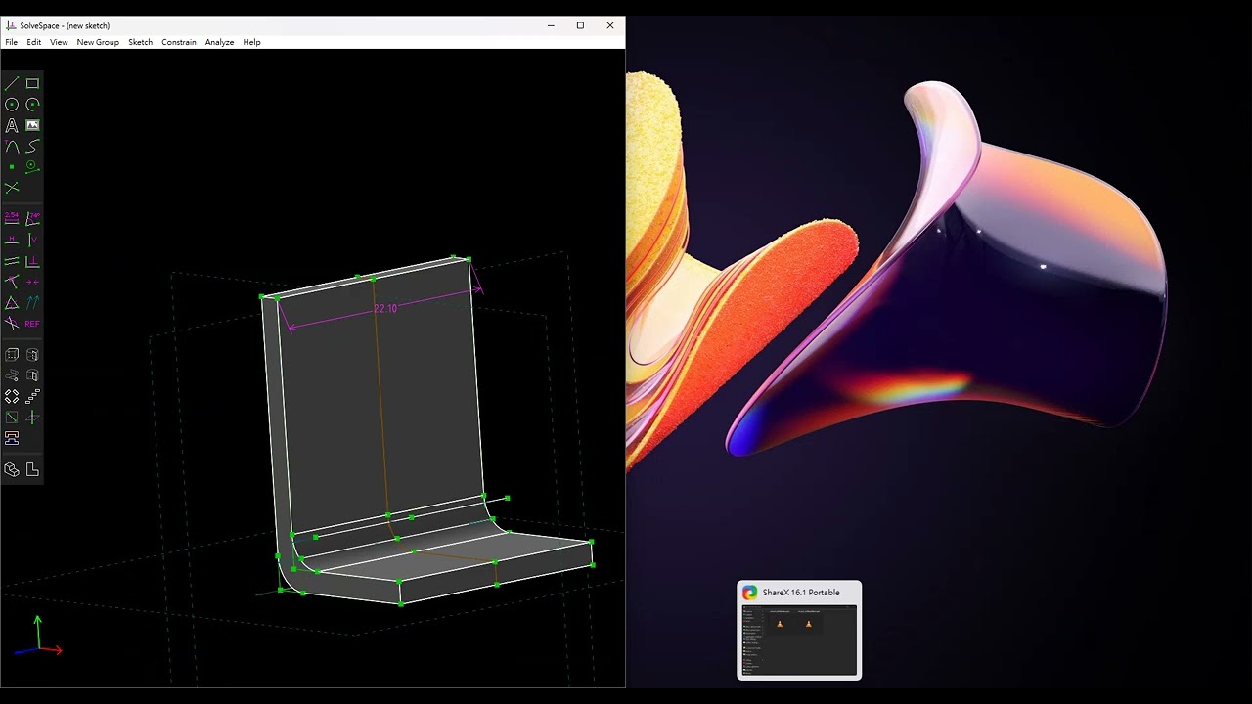1252x704 pixels.
Task: Create new Lathe group
Action: click(32, 355)
